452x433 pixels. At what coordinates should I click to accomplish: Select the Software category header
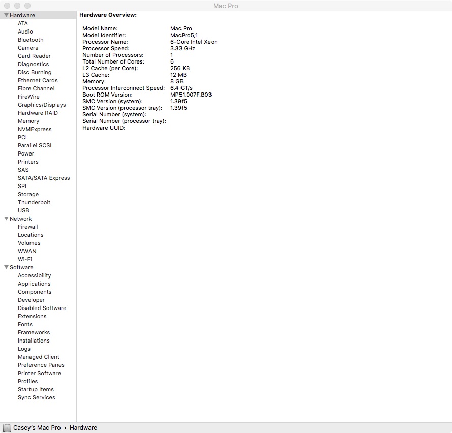point(21,267)
